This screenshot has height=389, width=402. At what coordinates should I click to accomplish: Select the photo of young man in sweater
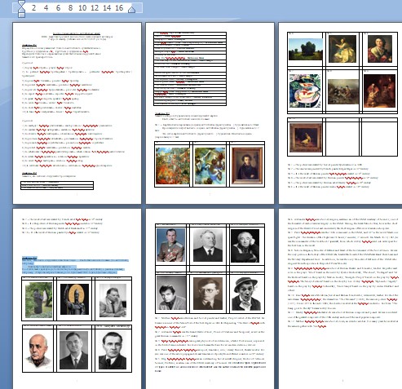point(171,293)
